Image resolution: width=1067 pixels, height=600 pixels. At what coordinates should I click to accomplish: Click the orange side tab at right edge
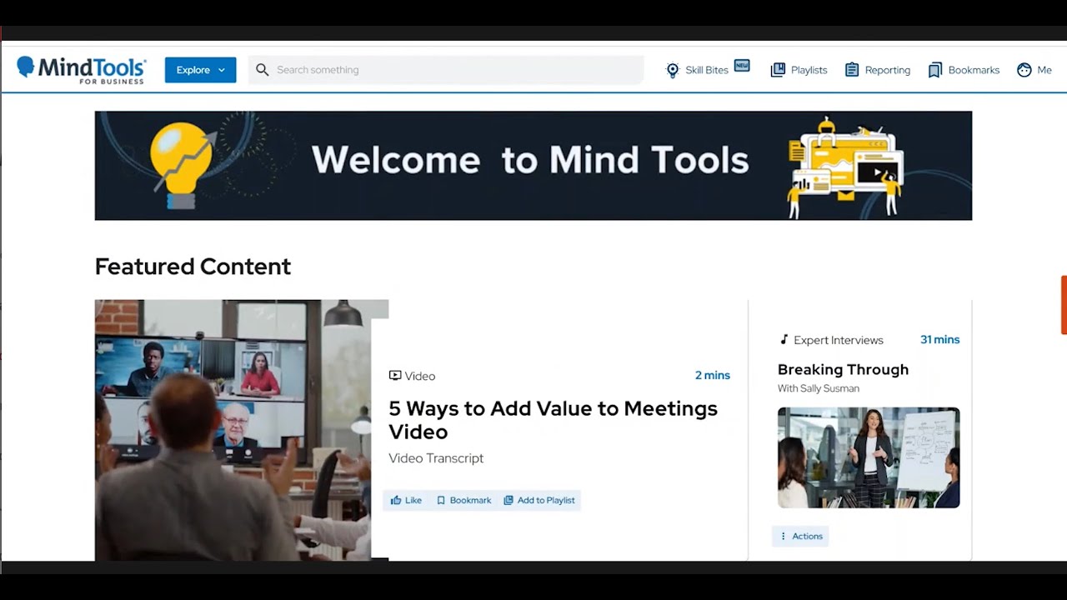point(1064,305)
